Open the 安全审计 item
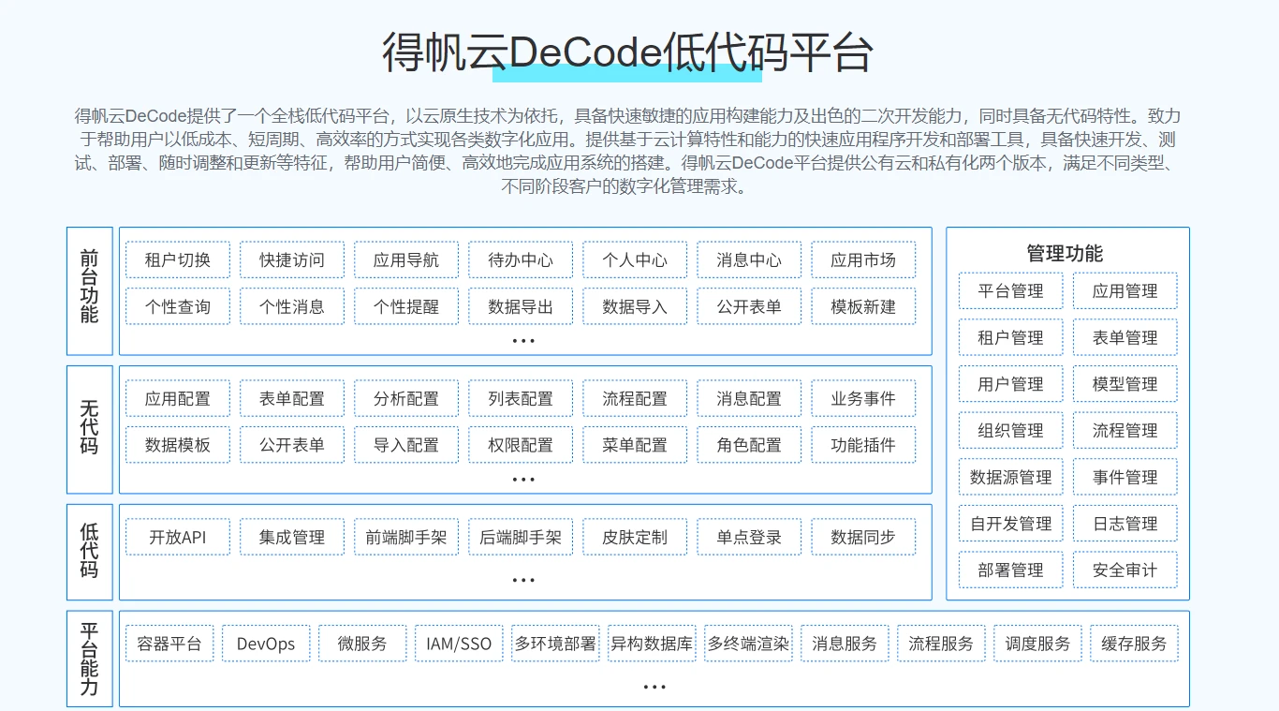This screenshot has width=1279, height=711. 1125,570
